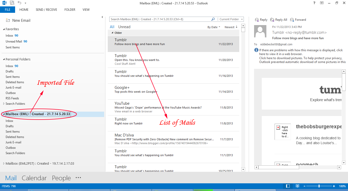Click the message list vertical scrollbar down arrow
The height and width of the screenshot is (191, 348).
[x=243, y=169]
